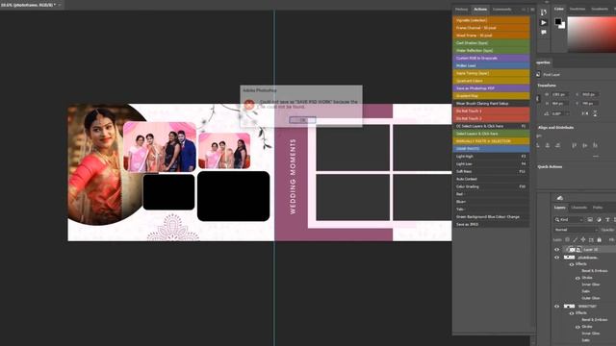Filter layers by type layer icon
This screenshot has height=346, width=616.
[x=607, y=220]
